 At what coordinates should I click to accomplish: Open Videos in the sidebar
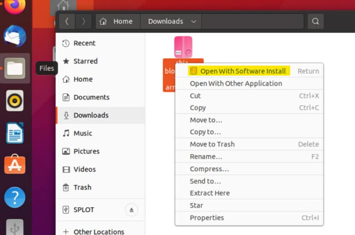(100, 169)
